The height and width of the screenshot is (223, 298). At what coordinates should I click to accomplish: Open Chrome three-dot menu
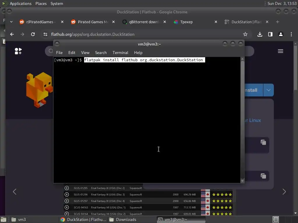291,34
